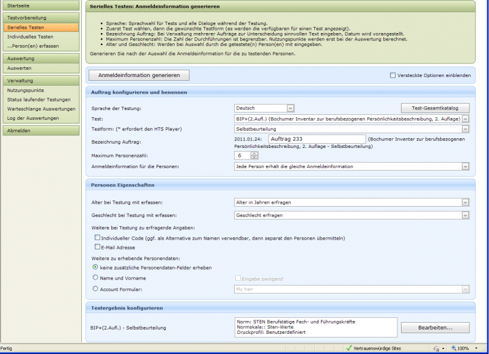Click Bearbeiten button for test result
This screenshot has width=489, height=354.
tap(435, 328)
